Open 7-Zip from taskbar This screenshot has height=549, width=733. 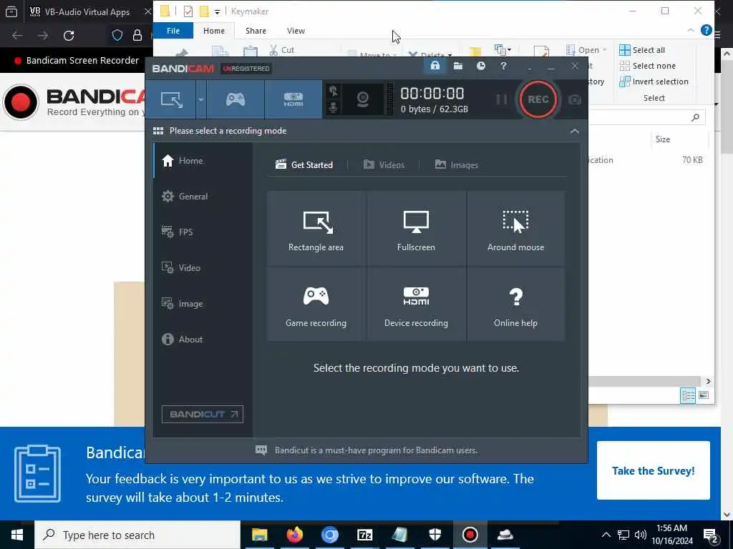[364, 535]
